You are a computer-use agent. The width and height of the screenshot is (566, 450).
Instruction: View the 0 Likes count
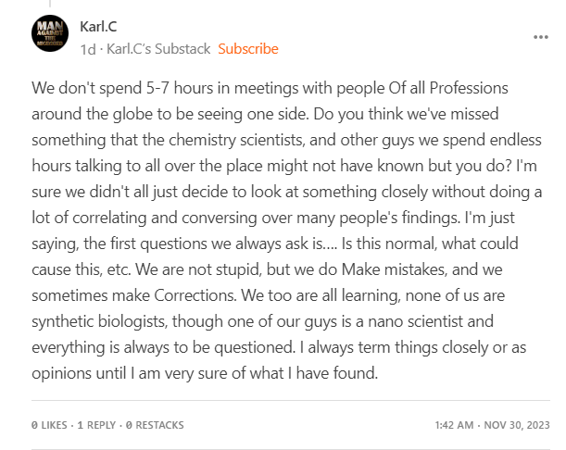point(49,425)
